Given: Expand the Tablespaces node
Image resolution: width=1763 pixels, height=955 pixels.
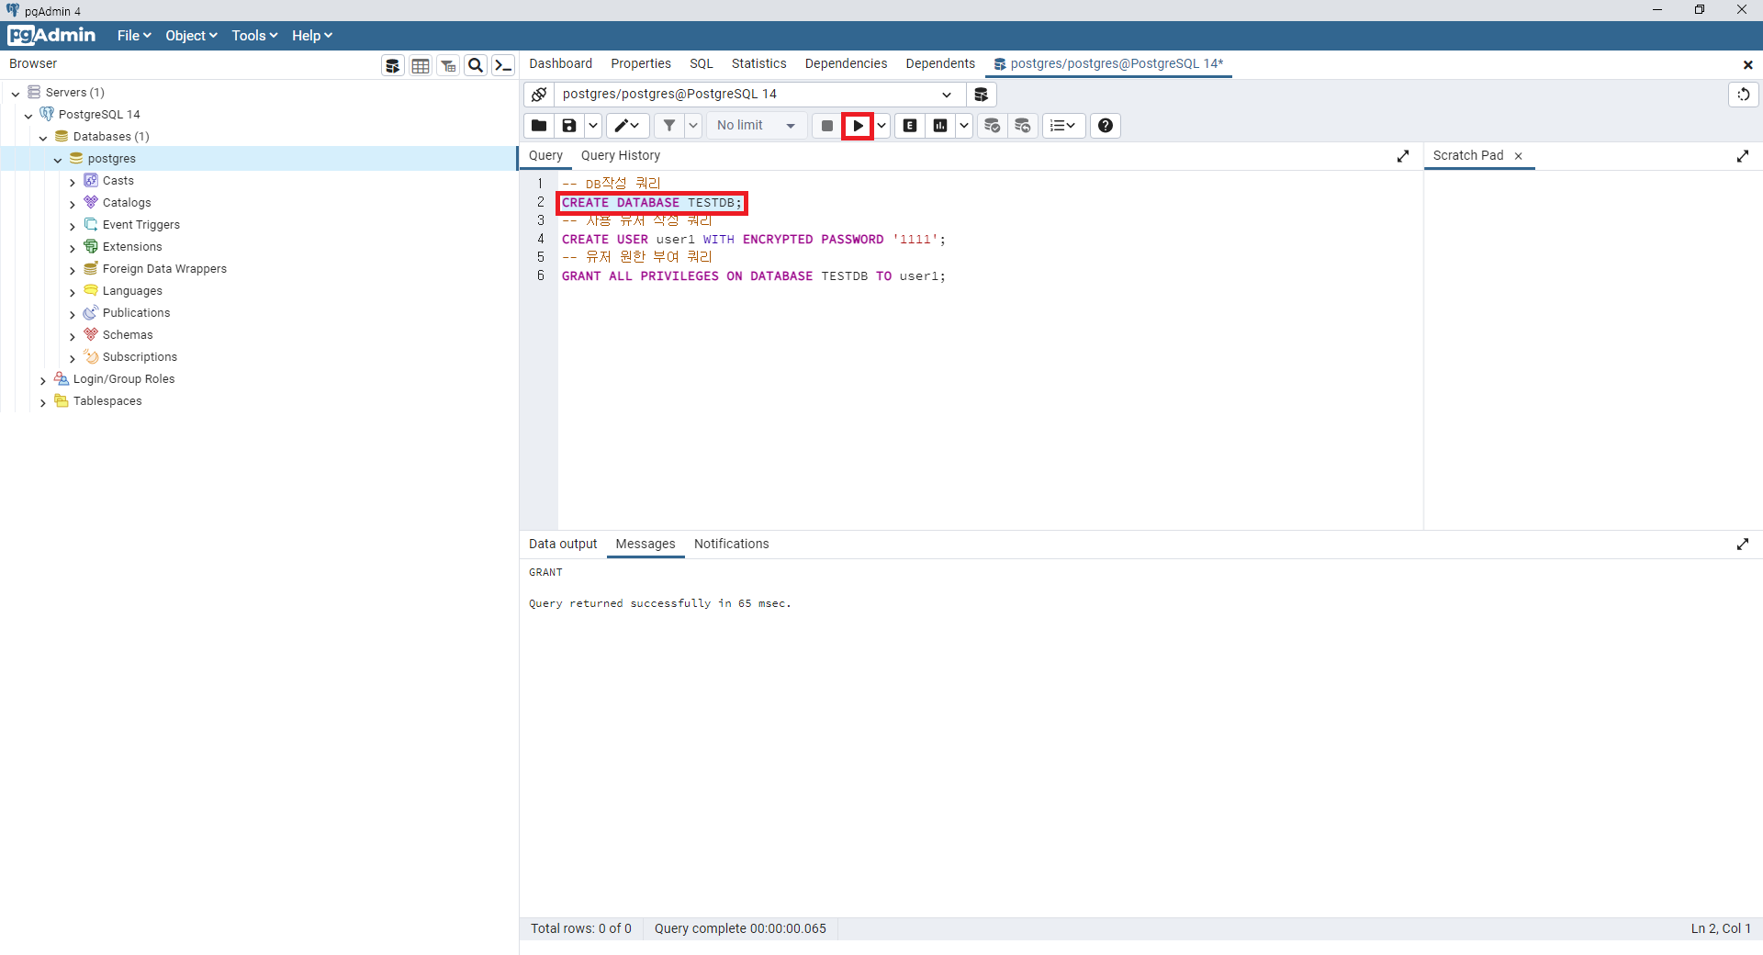Looking at the screenshot, I should 43,402.
